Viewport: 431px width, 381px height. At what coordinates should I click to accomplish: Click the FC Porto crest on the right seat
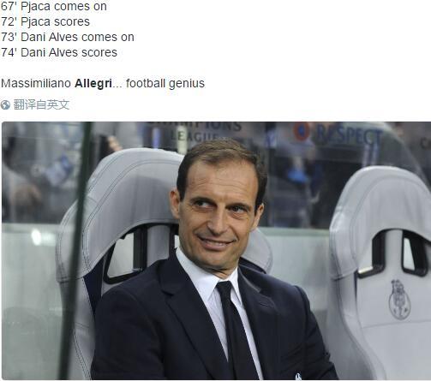(x=399, y=300)
